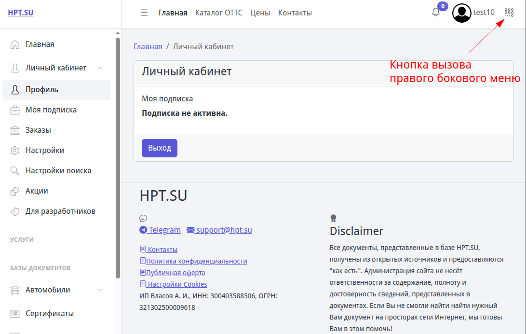
Task: Open Акции in the sidebar
Action: (x=37, y=191)
